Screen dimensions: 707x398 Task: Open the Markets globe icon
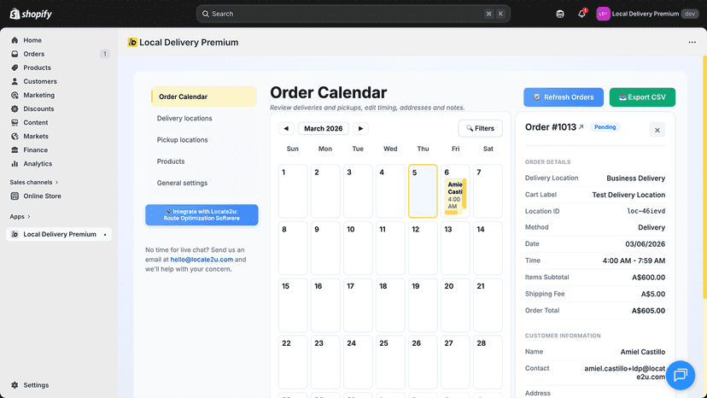[15, 137]
